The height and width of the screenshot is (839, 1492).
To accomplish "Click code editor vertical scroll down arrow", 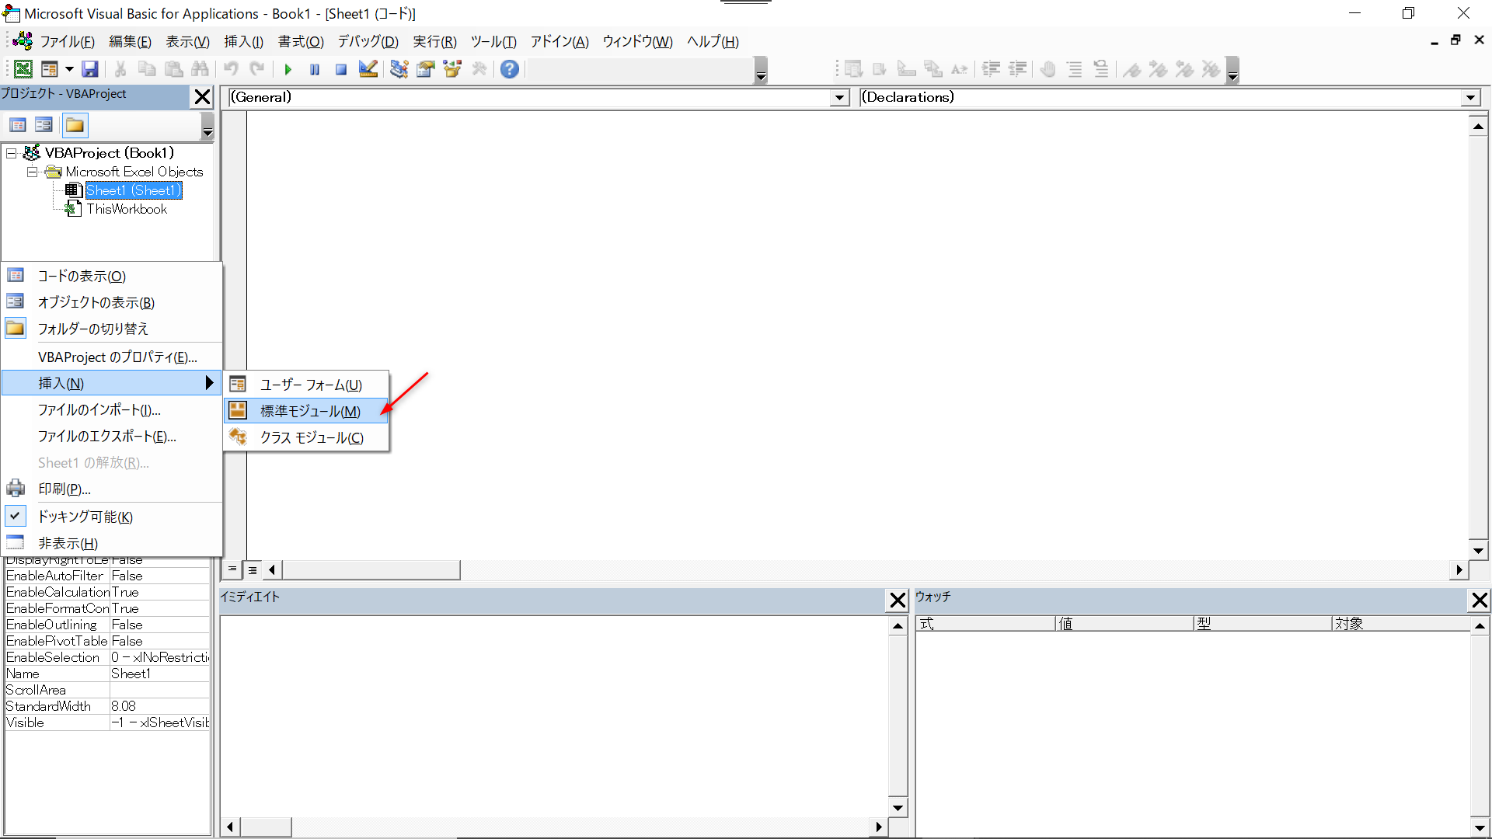I will tap(1478, 549).
